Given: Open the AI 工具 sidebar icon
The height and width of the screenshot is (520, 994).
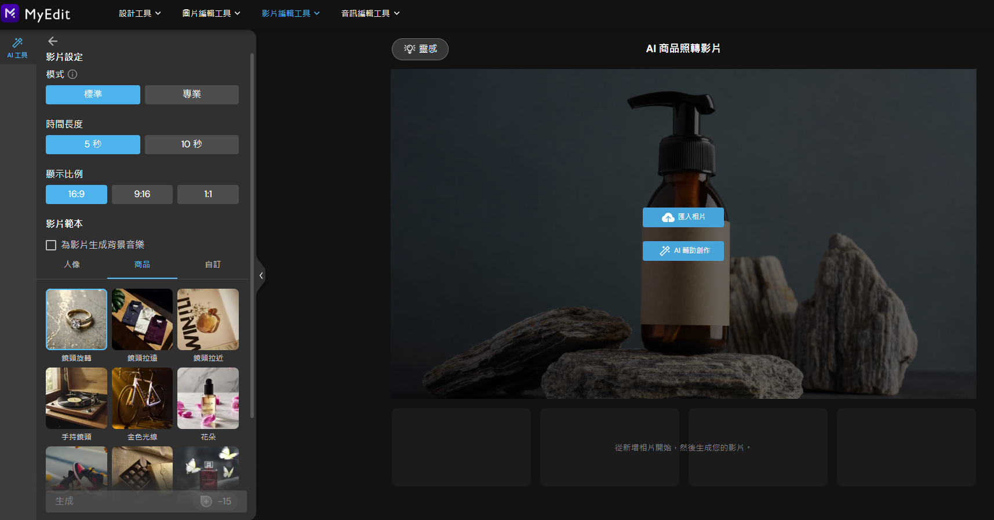Looking at the screenshot, I should pyautogui.click(x=17, y=48).
